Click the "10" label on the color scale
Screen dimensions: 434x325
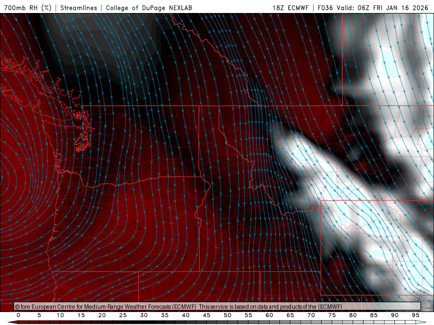(x=60, y=315)
